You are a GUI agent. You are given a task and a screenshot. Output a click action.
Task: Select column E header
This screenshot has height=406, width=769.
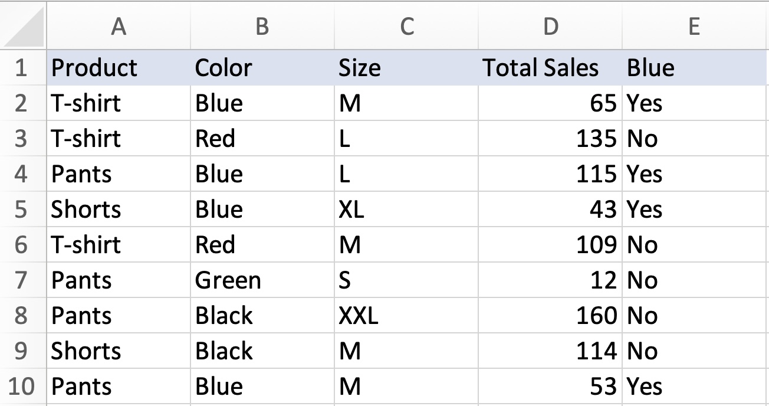(695, 26)
